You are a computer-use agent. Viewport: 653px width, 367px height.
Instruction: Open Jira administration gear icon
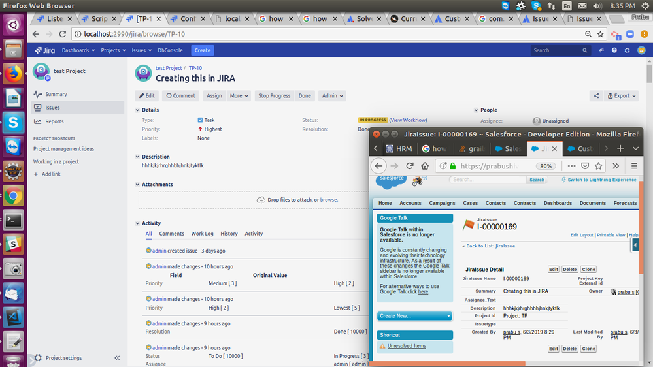click(x=627, y=50)
